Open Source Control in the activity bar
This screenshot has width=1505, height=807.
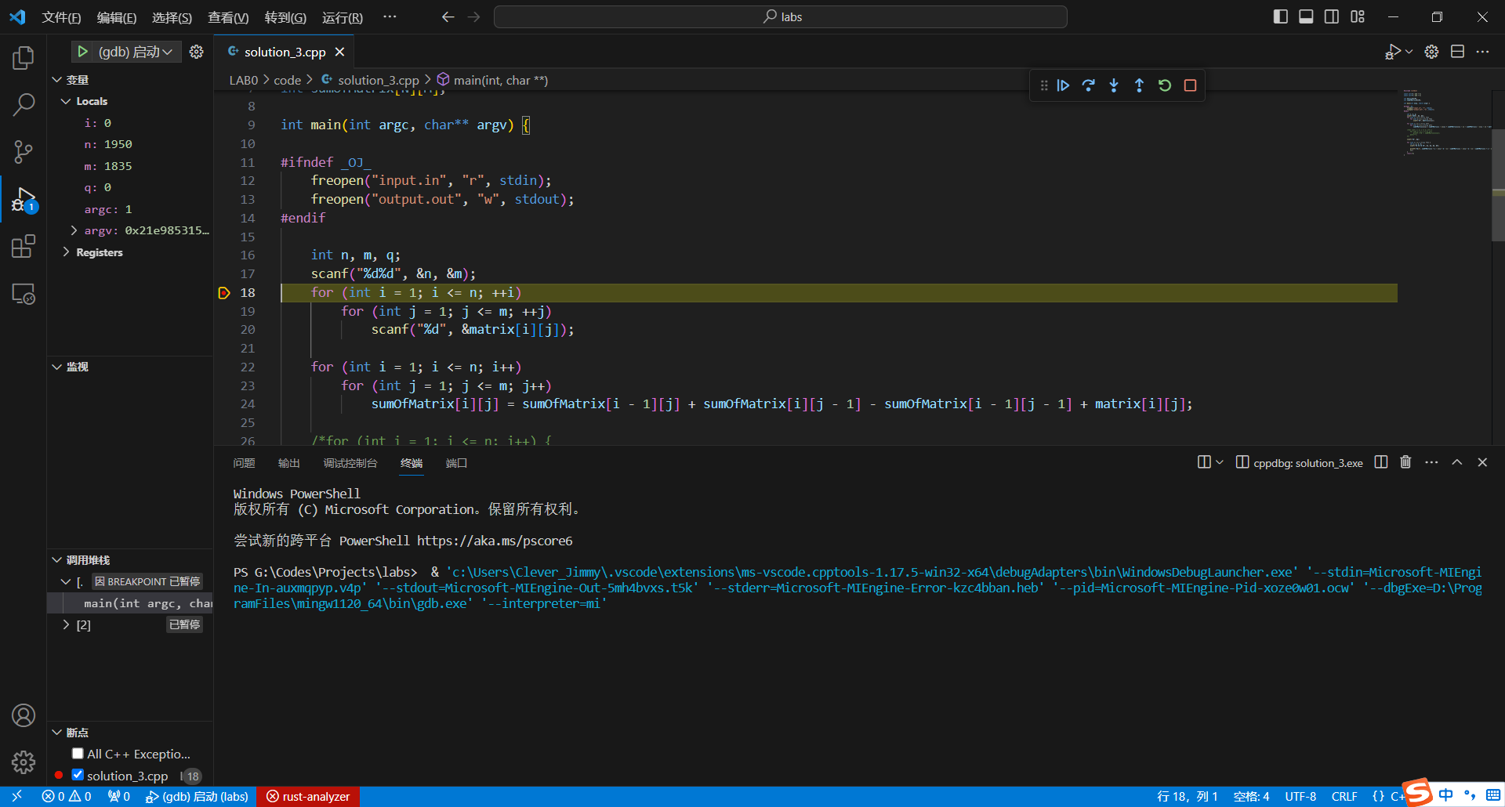click(24, 152)
